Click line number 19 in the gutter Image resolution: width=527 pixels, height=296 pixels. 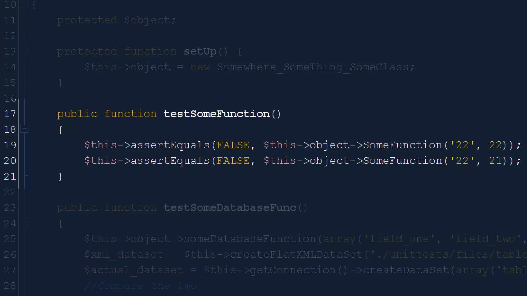tap(10, 145)
